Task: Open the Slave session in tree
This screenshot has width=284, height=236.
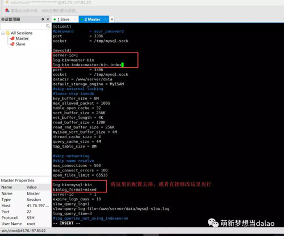Action: [20, 44]
